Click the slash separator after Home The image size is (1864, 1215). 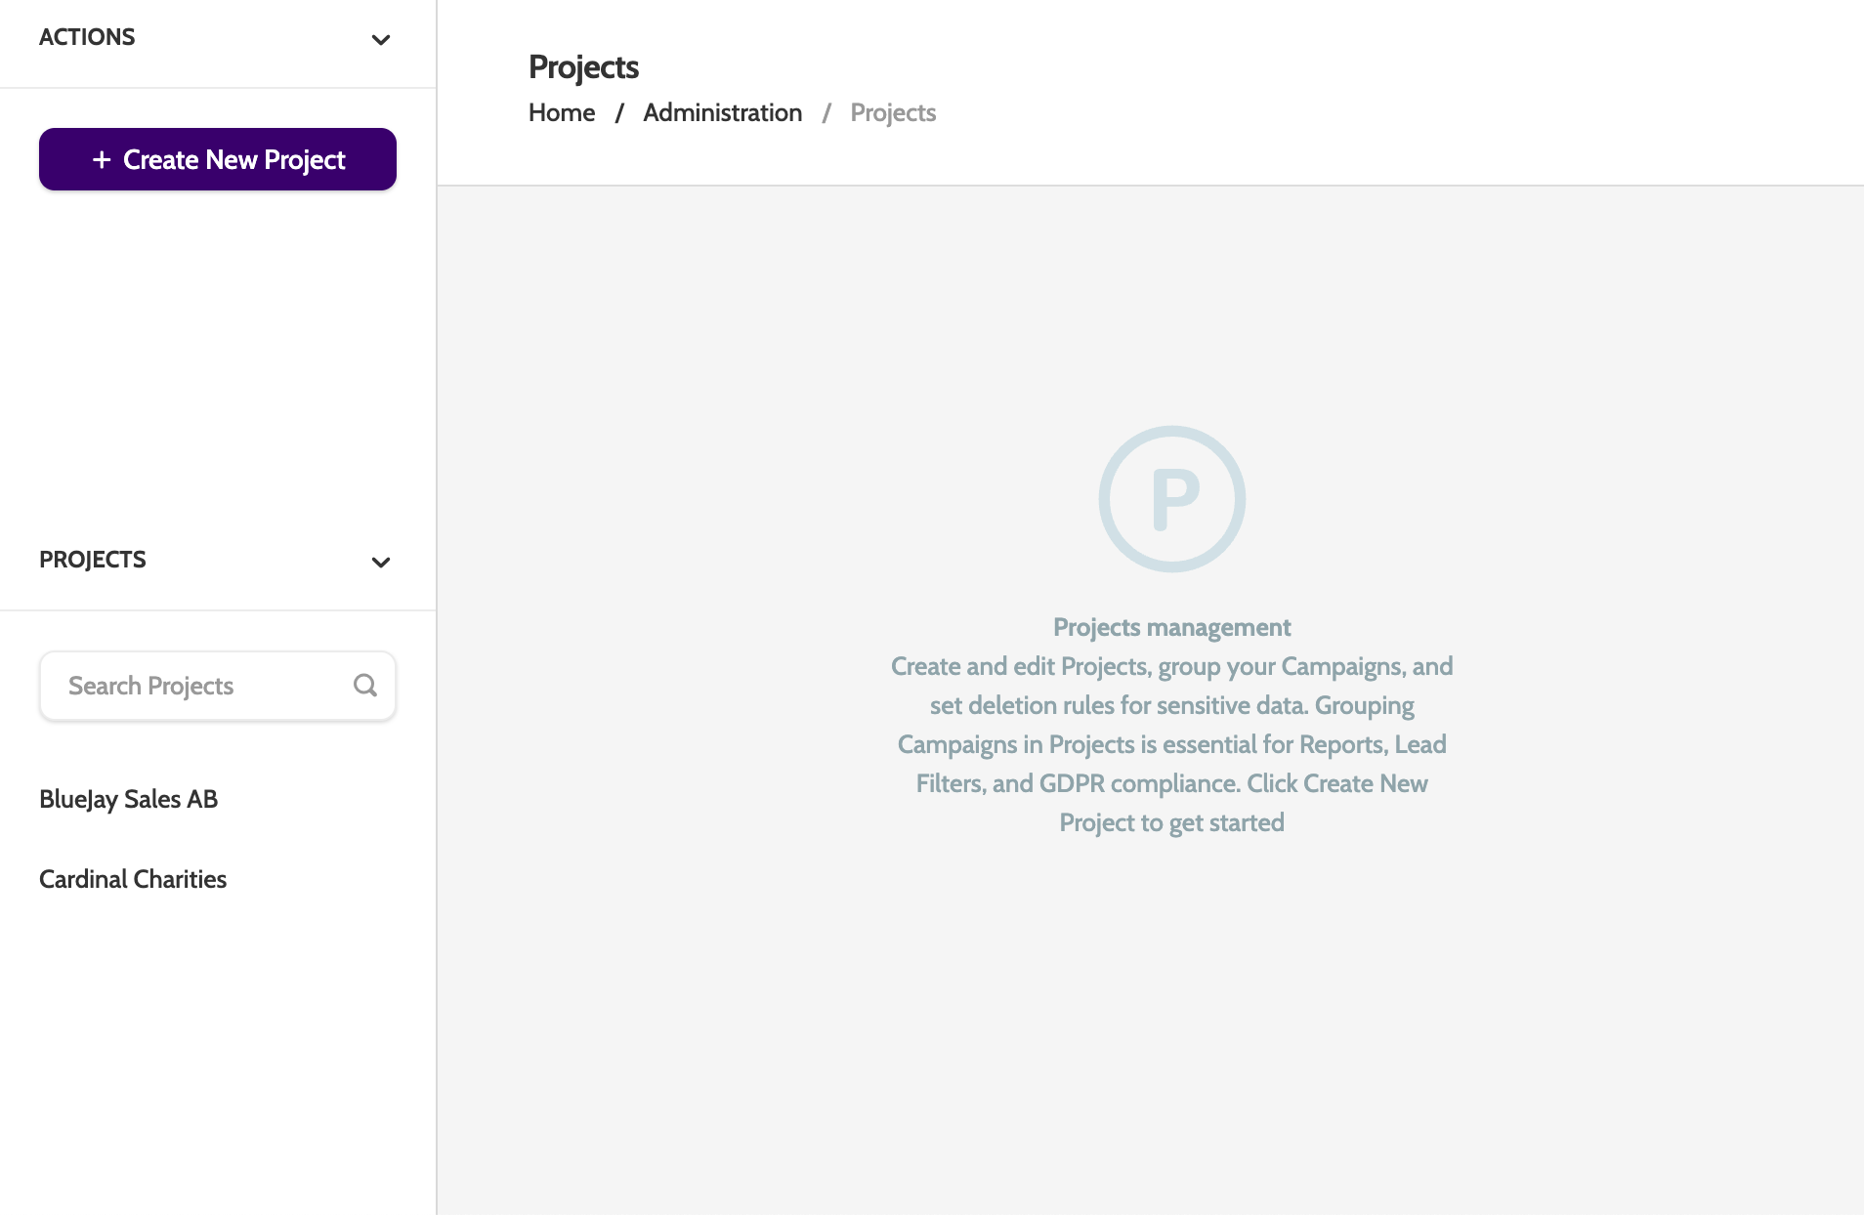click(x=619, y=112)
